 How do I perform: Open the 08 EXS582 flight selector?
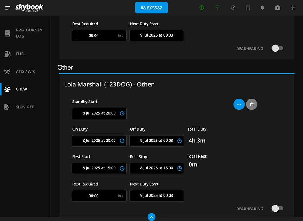(x=151, y=8)
